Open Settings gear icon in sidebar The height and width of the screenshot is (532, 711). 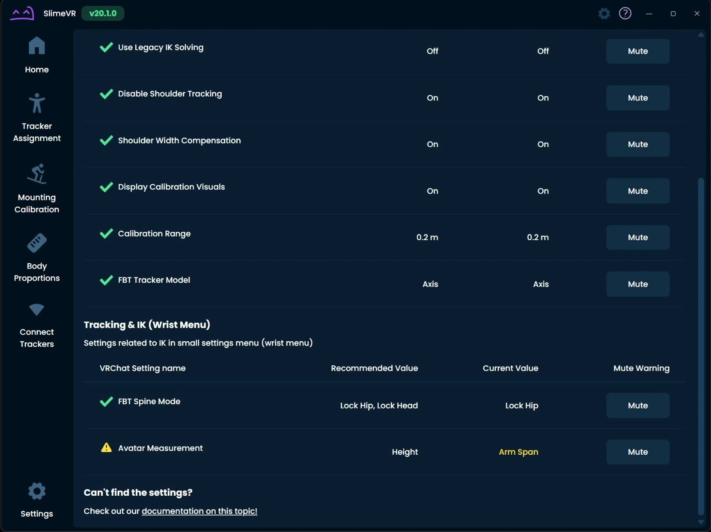pyautogui.click(x=37, y=491)
